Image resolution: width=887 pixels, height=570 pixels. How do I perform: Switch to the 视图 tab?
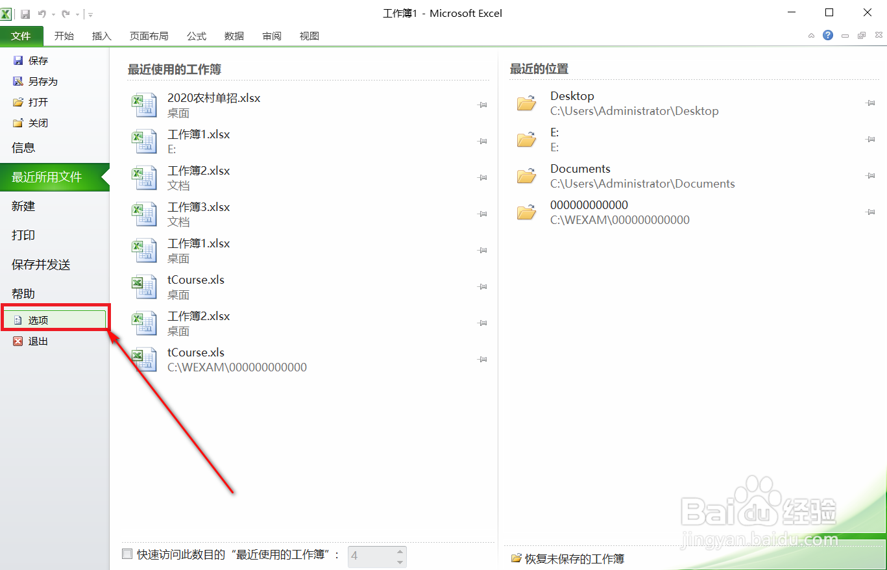click(310, 36)
